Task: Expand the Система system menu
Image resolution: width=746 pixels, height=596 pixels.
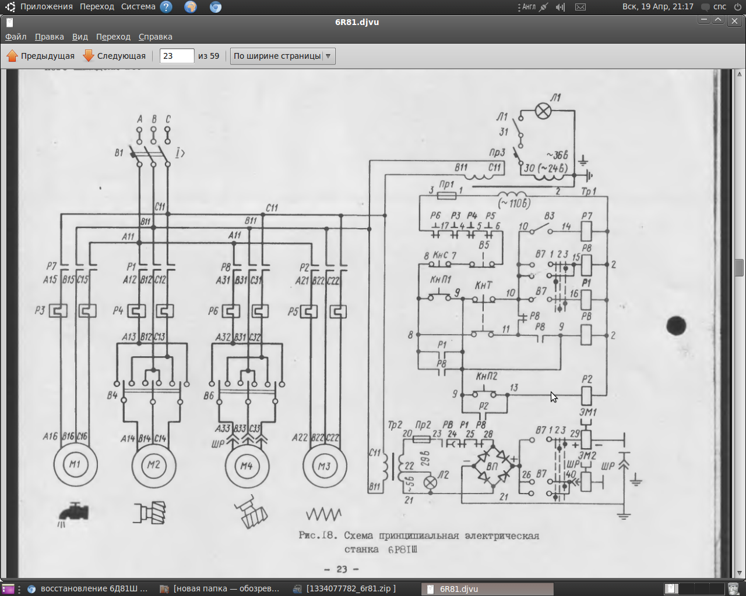Action: [x=138, y=7]
